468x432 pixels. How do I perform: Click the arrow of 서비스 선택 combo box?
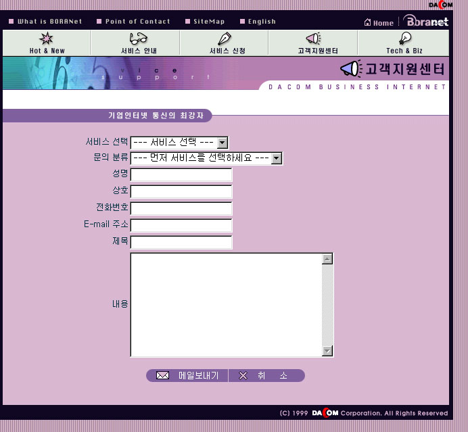tap(222, 143)
